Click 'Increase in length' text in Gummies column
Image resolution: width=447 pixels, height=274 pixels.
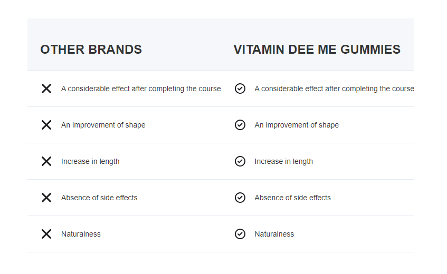[x=283, y=161]
